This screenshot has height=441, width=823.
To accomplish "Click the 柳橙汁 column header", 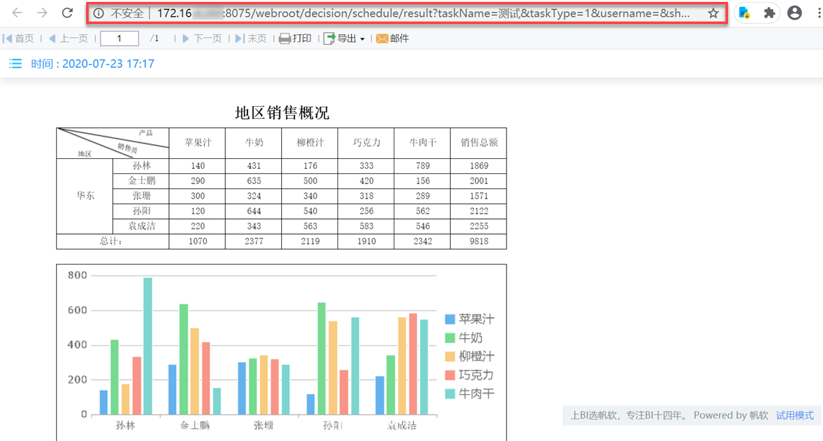I will tap(310, 143).
